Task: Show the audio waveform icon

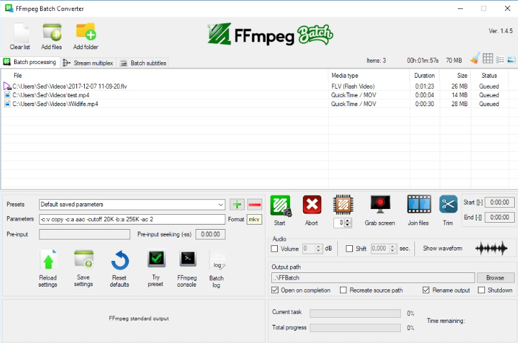Action: tap(491, 249)
